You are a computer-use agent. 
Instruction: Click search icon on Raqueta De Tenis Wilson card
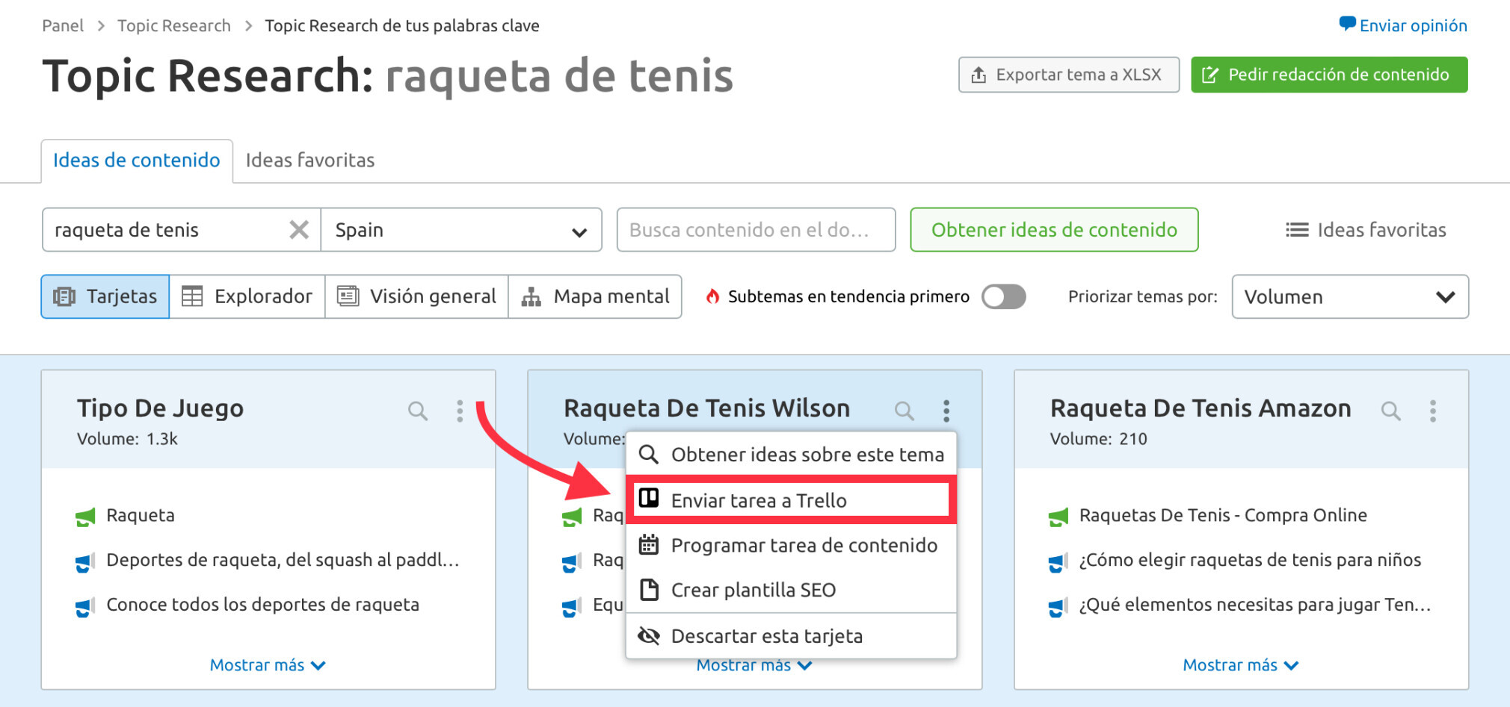(905, 411)
